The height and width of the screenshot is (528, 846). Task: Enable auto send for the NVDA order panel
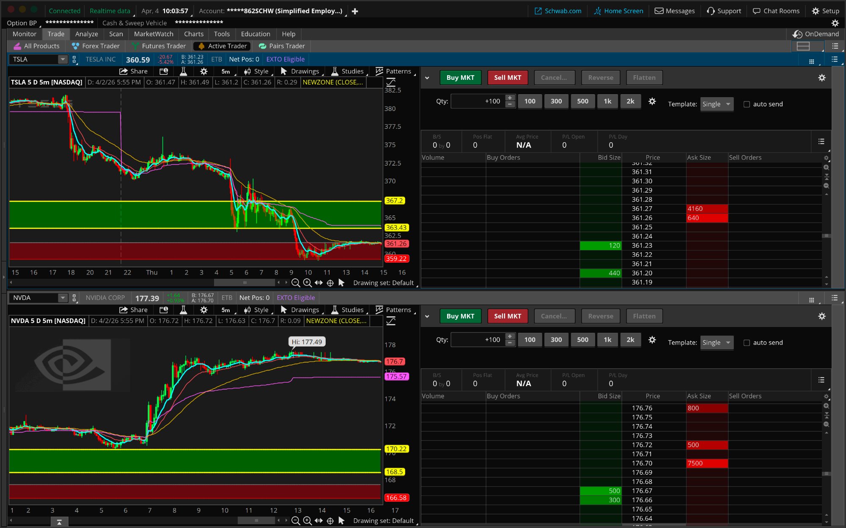(x=747, y=343)
